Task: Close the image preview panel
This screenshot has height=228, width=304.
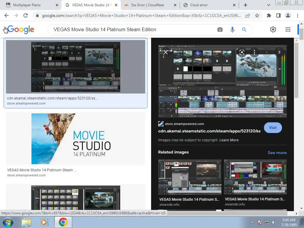Action: (x=166, y=52)
